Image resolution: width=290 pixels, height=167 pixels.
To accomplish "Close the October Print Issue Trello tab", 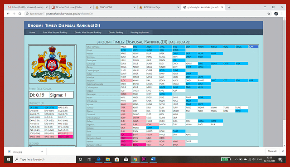I will pos(91,7).
